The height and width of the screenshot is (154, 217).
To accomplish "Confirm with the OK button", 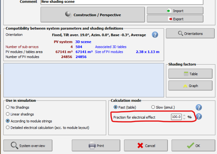I will tap(193, 146).
